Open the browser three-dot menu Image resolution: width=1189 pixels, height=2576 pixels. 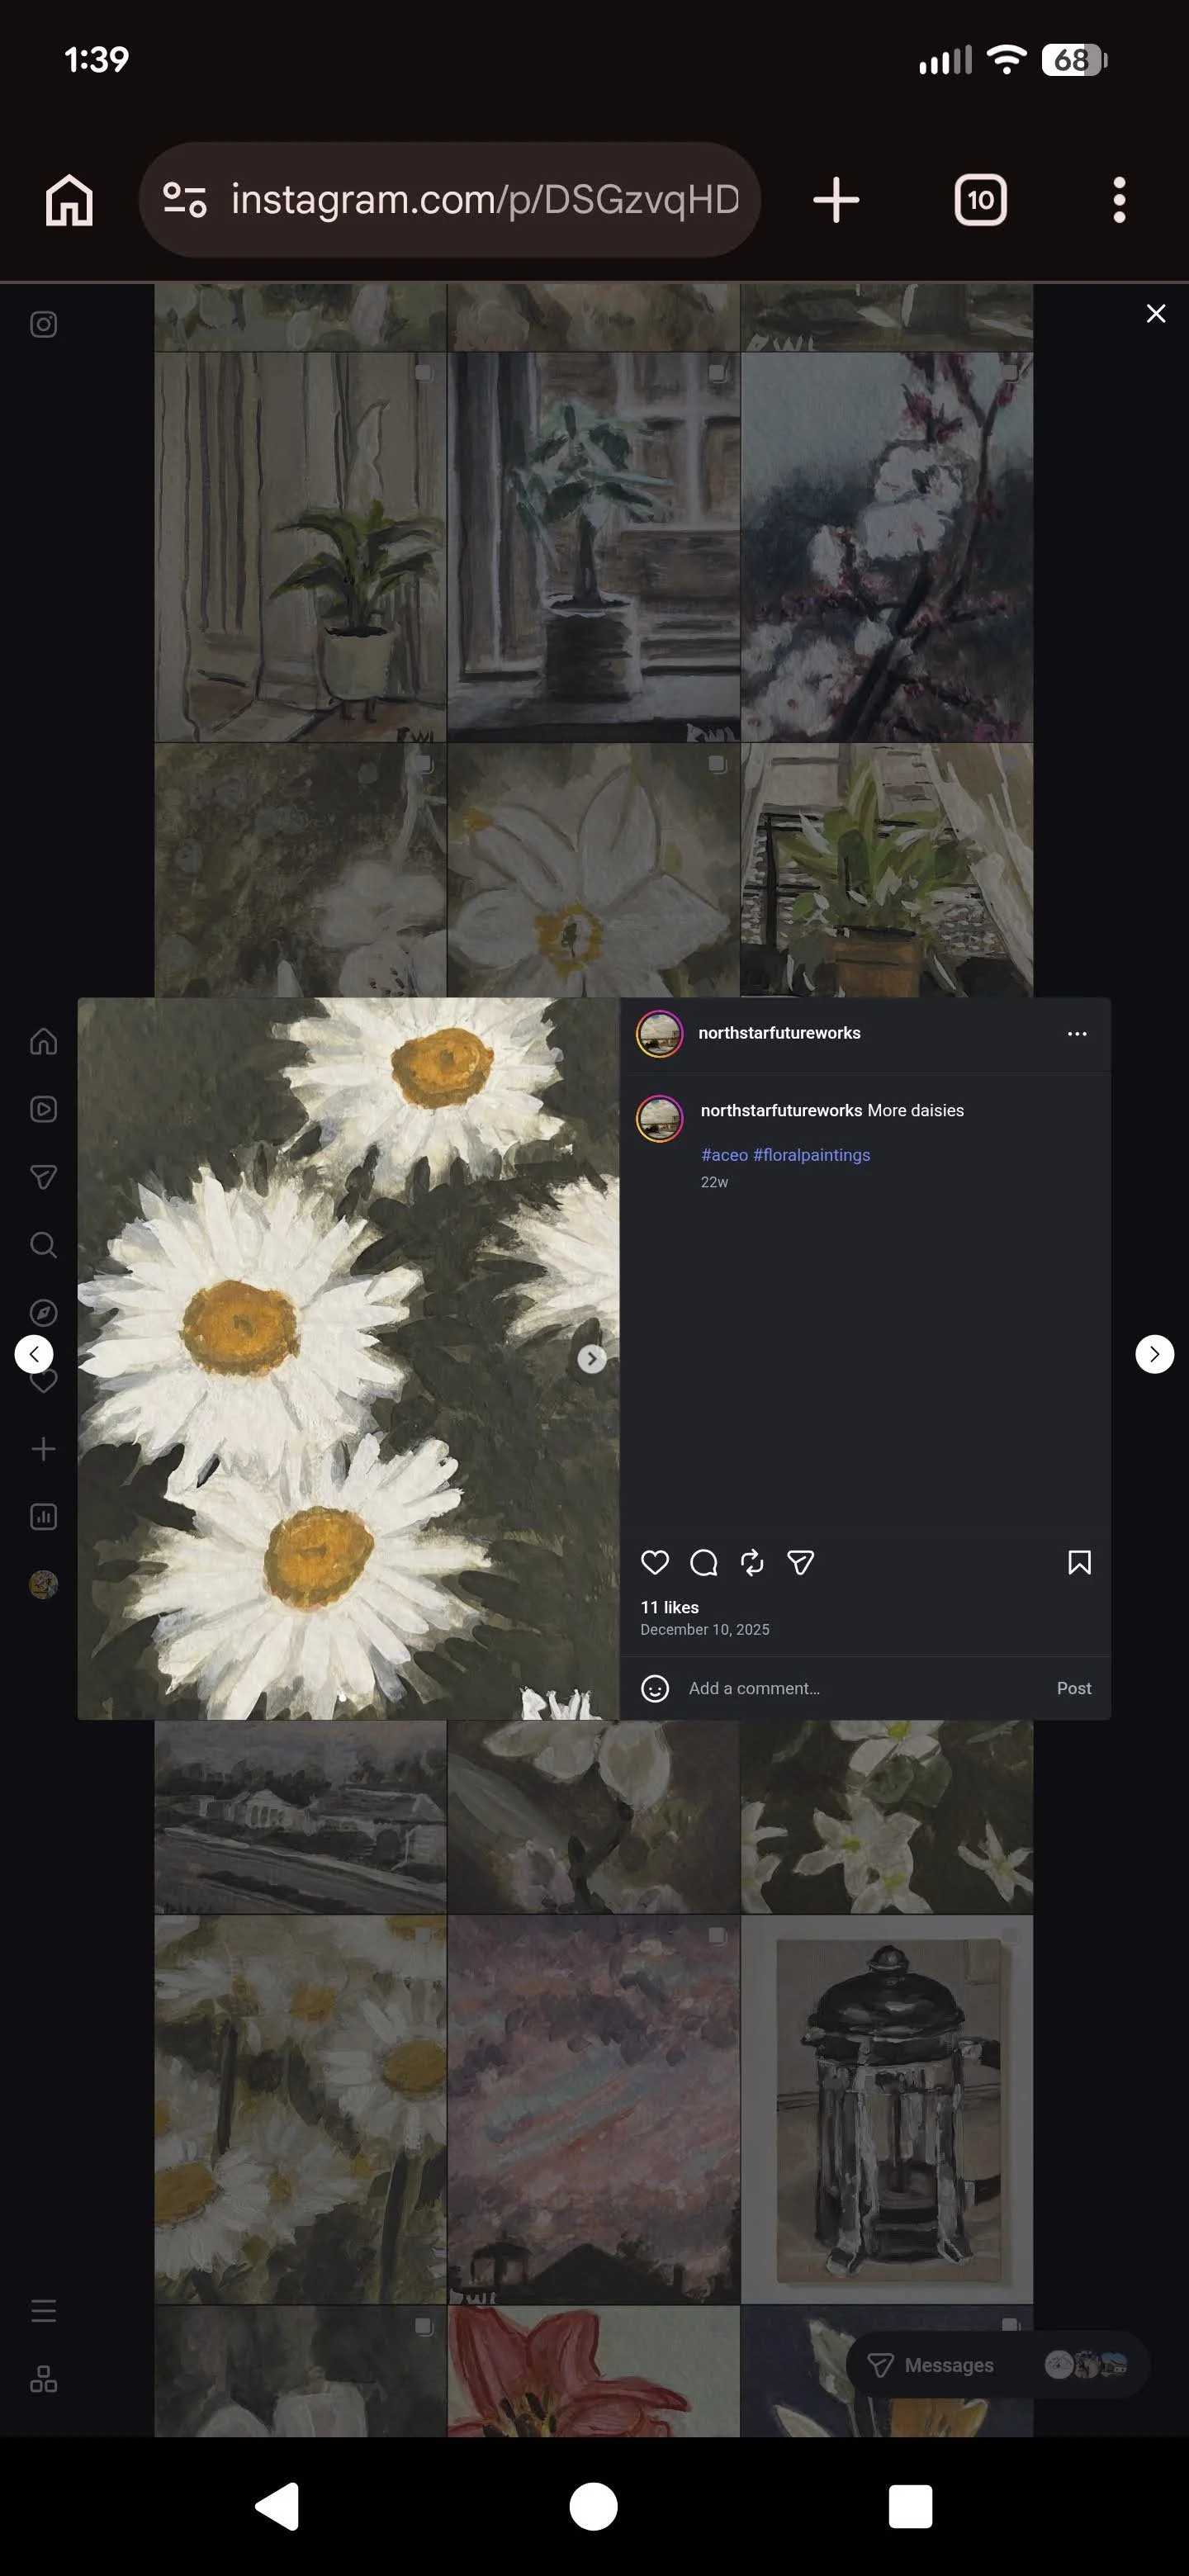tap(1119, 200)
